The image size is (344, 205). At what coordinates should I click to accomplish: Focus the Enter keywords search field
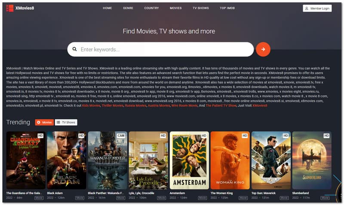tap(160, 49)
